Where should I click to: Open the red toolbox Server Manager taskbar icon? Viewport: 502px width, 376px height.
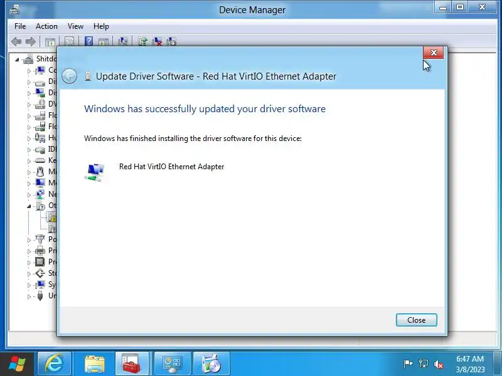pos(132,364)
